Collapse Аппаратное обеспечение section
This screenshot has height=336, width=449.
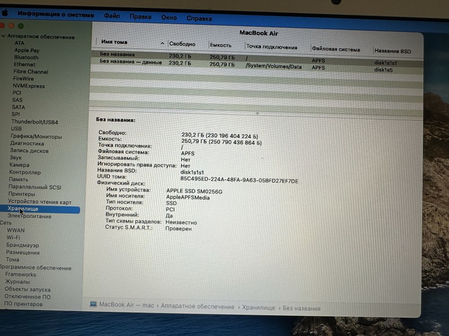click(4, 36)
